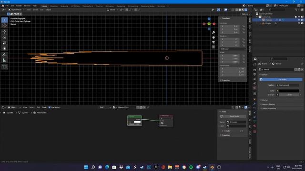The width and height of the screenshot is (305, 171).
Task: Expand the Viewport Display panel
Action: [268, 104]
